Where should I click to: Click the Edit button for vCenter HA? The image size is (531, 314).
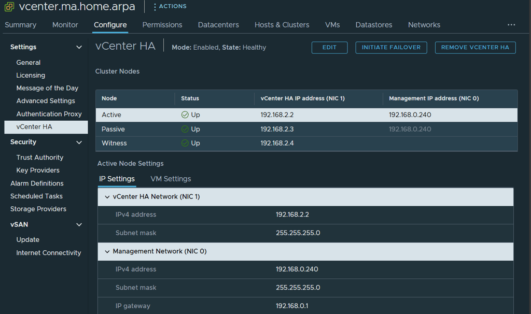point(329,47)
